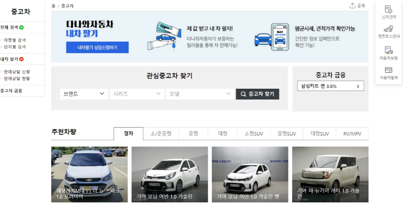Open 전체 검색 in sidebar
This screenshot has height=206, width=403.
pyautogui.click(x=9, y=27)
